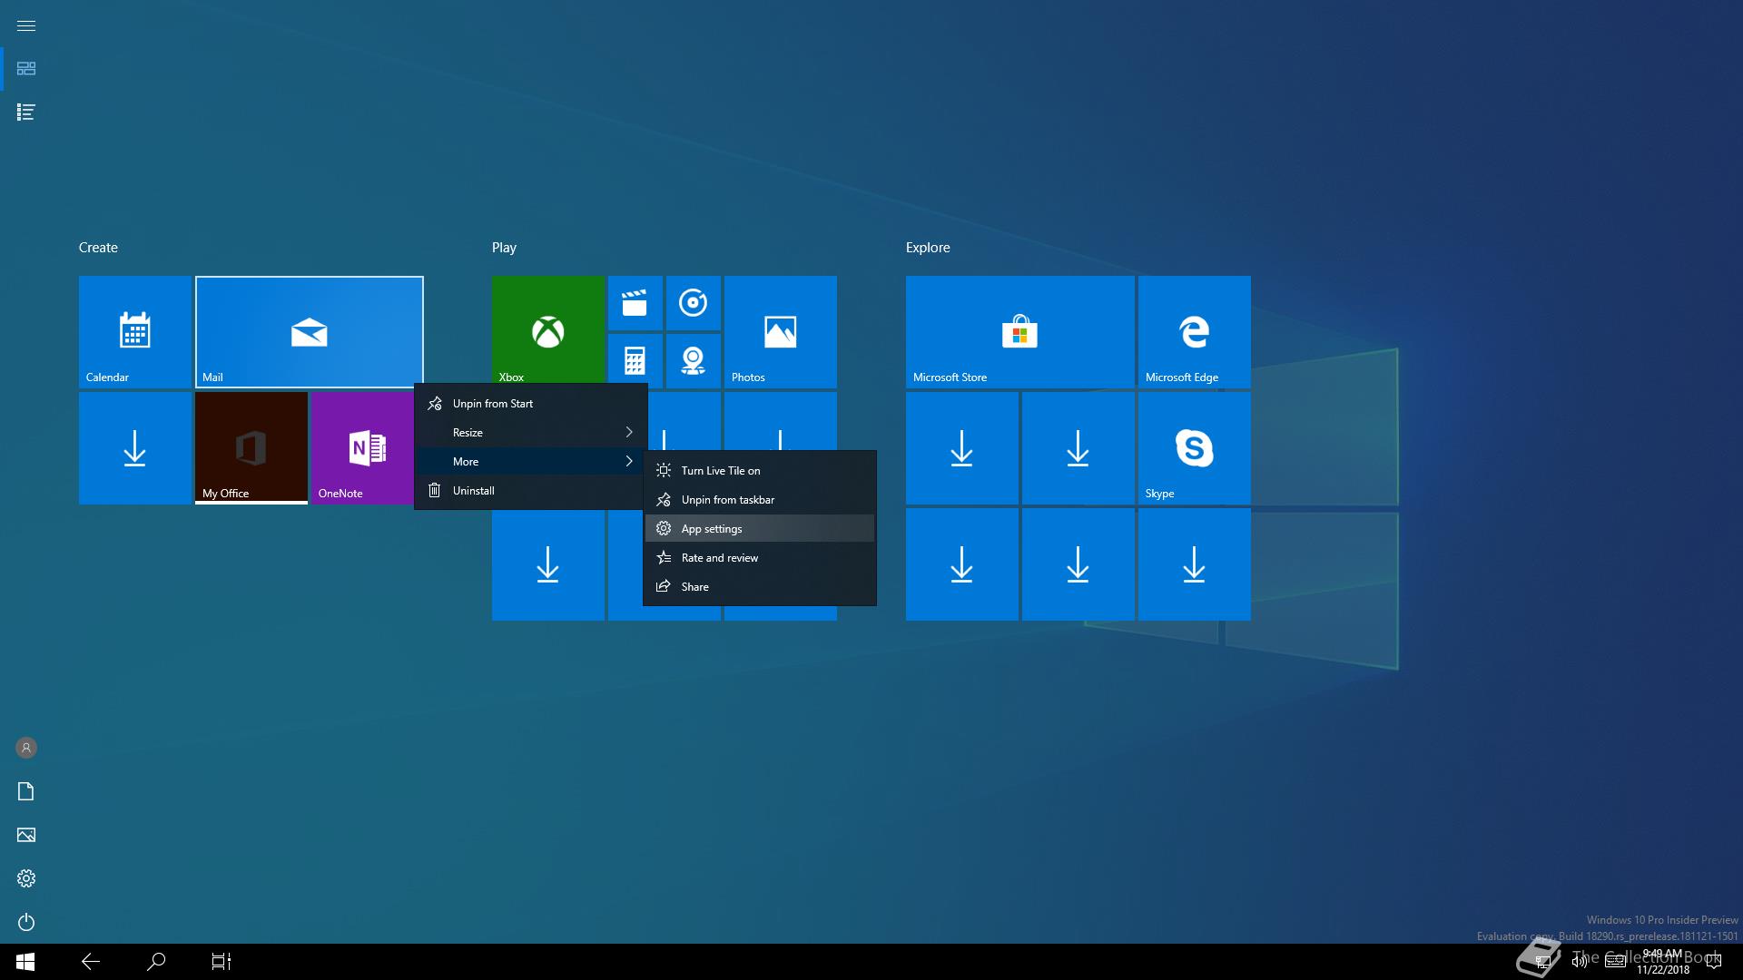The image size is (1743, 980).
Task: Open the volume icon in system tray
Action: click(x=1580, y=962)
